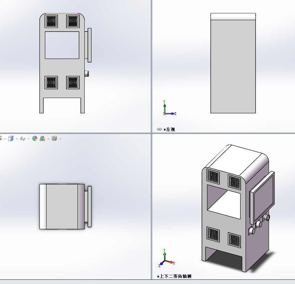Click the *左视 view label
Viewport: 295px width, 284px height.
(169, 130)
